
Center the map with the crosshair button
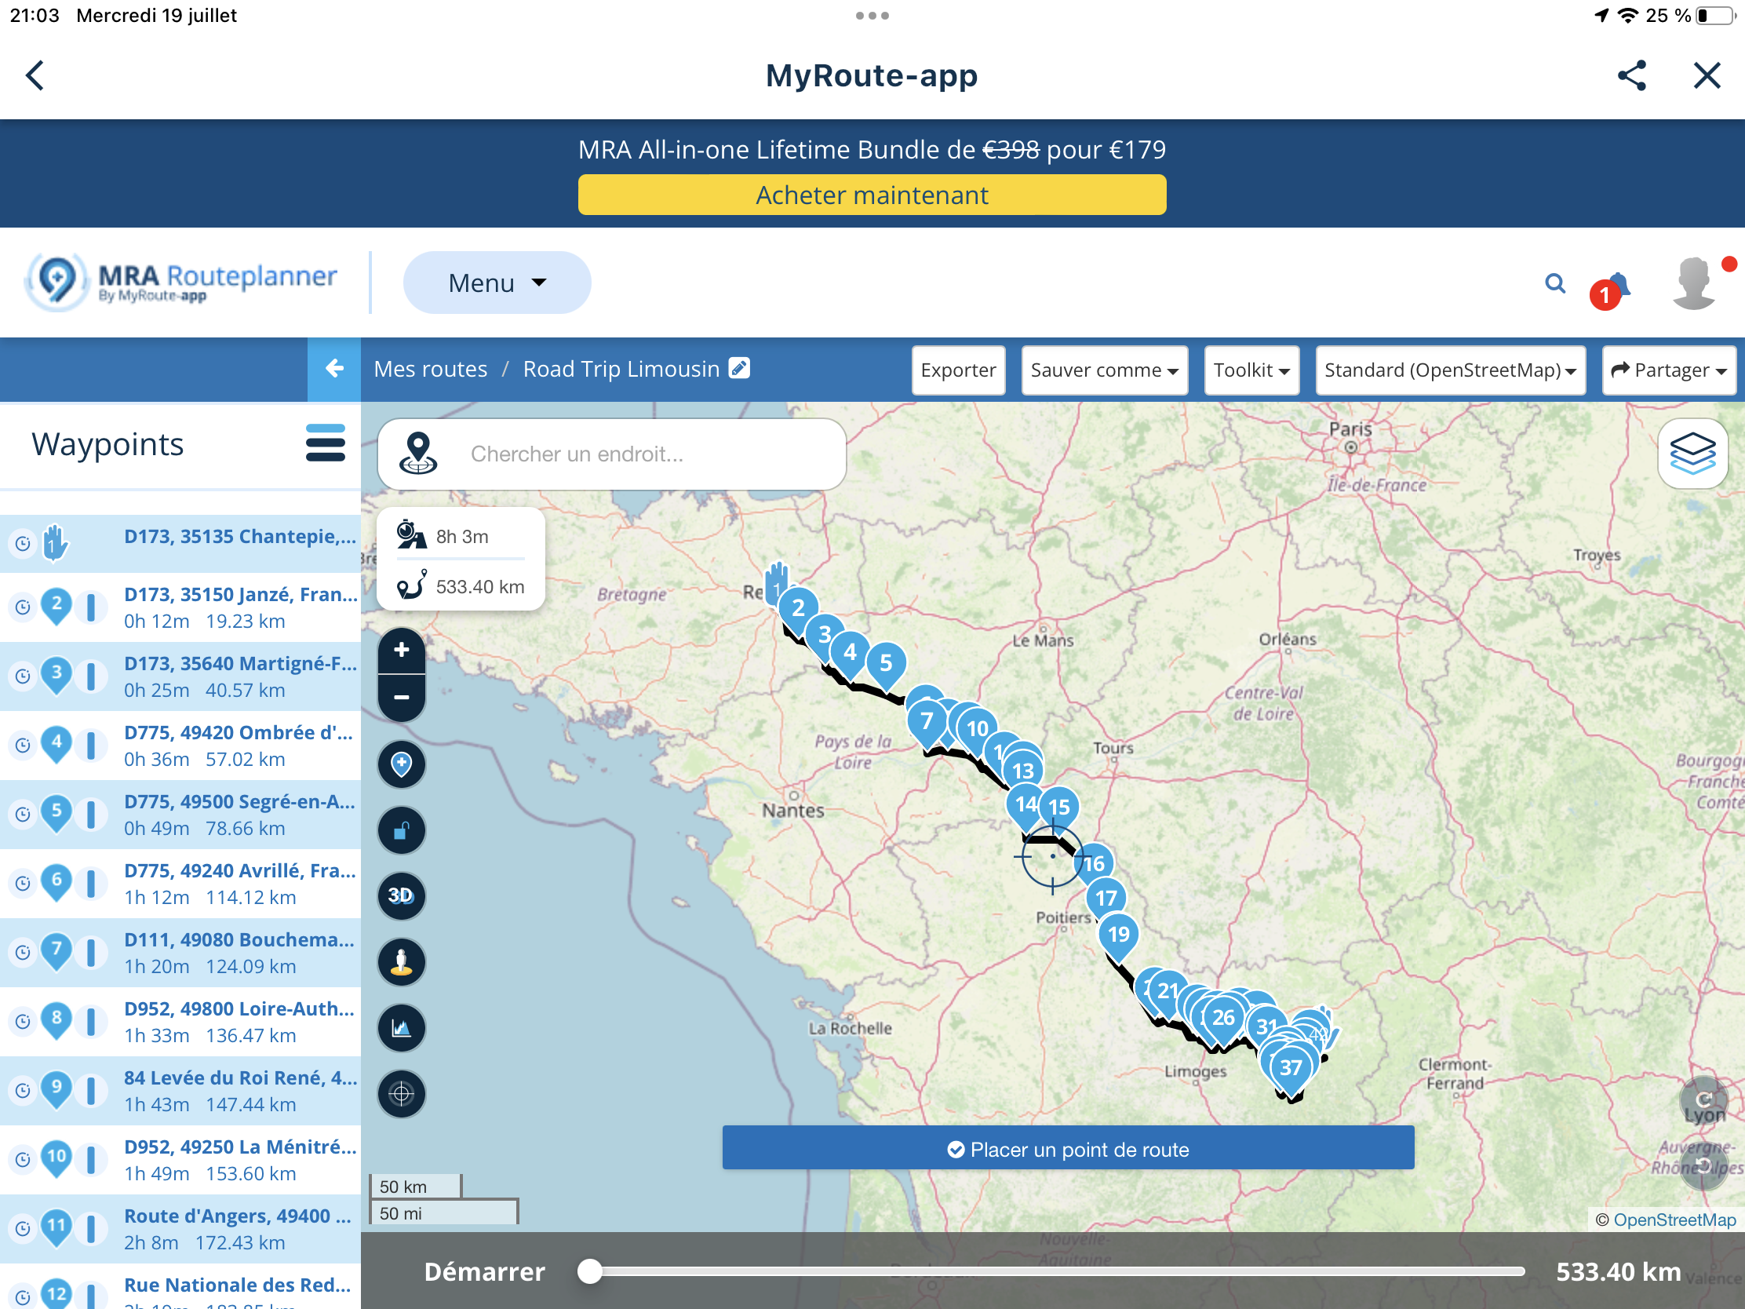402,1094
